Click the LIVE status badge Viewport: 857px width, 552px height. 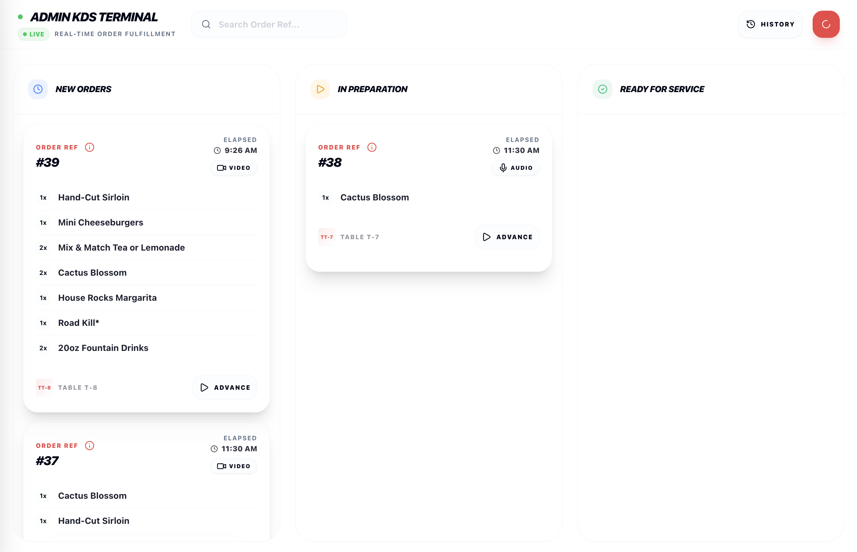click(34, 34)
